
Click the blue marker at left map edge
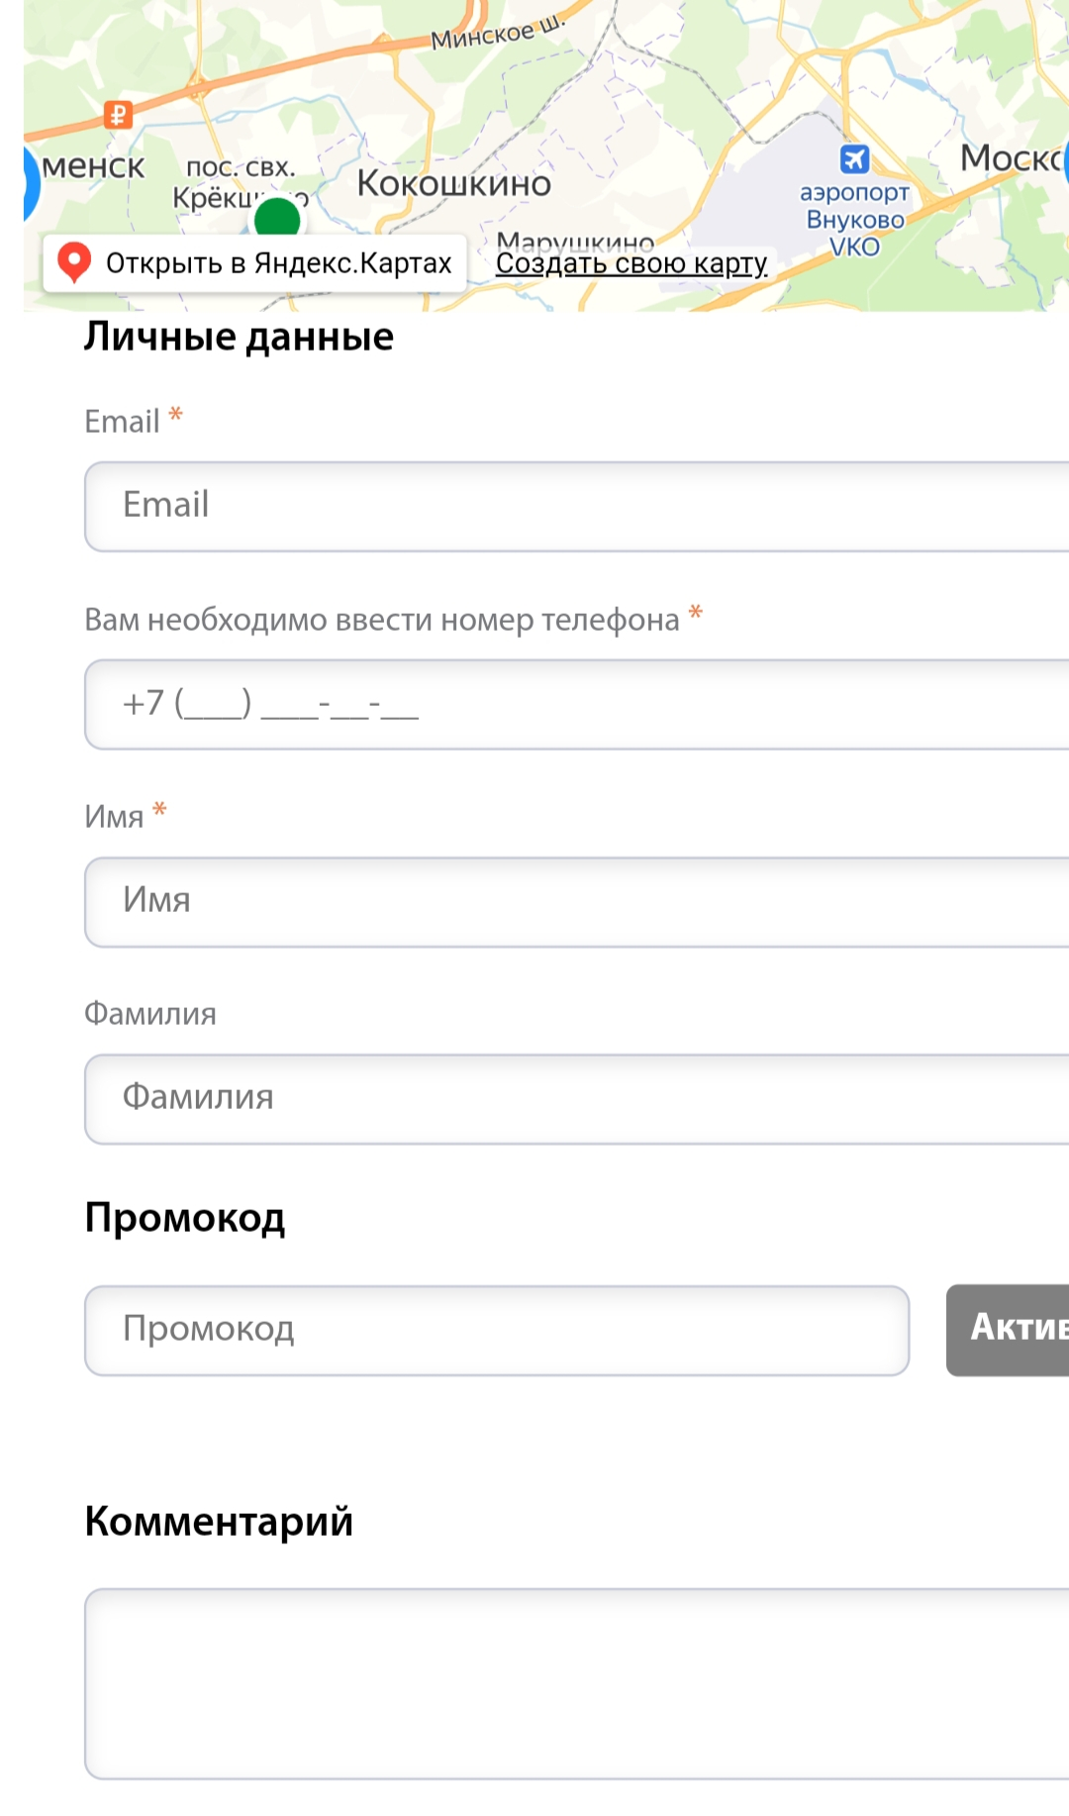(31, 183)
